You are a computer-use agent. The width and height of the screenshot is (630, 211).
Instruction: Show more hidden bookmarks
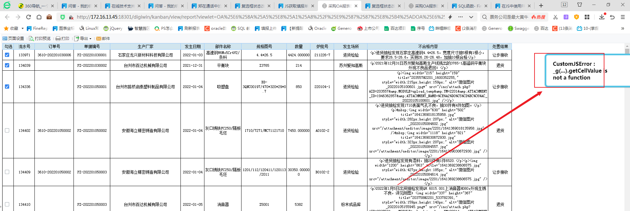(x=622, y=28)
